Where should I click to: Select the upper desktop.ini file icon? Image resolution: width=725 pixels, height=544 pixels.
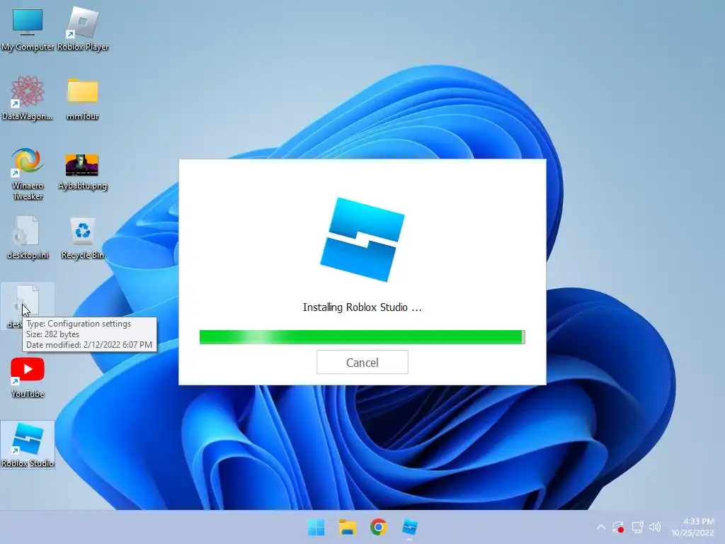[x=28, y=237]
